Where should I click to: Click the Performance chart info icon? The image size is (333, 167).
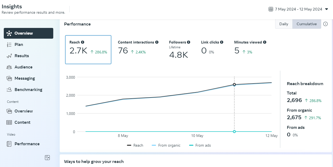pyautogui.click(x=325, y=24)
